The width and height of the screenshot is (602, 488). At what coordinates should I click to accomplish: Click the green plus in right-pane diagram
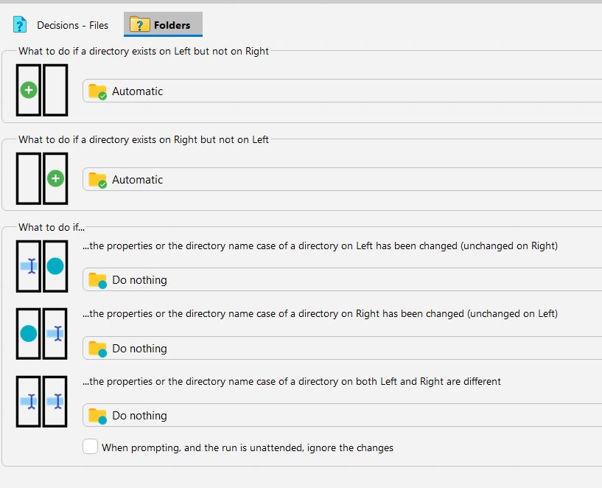click(x=55, y=178)
